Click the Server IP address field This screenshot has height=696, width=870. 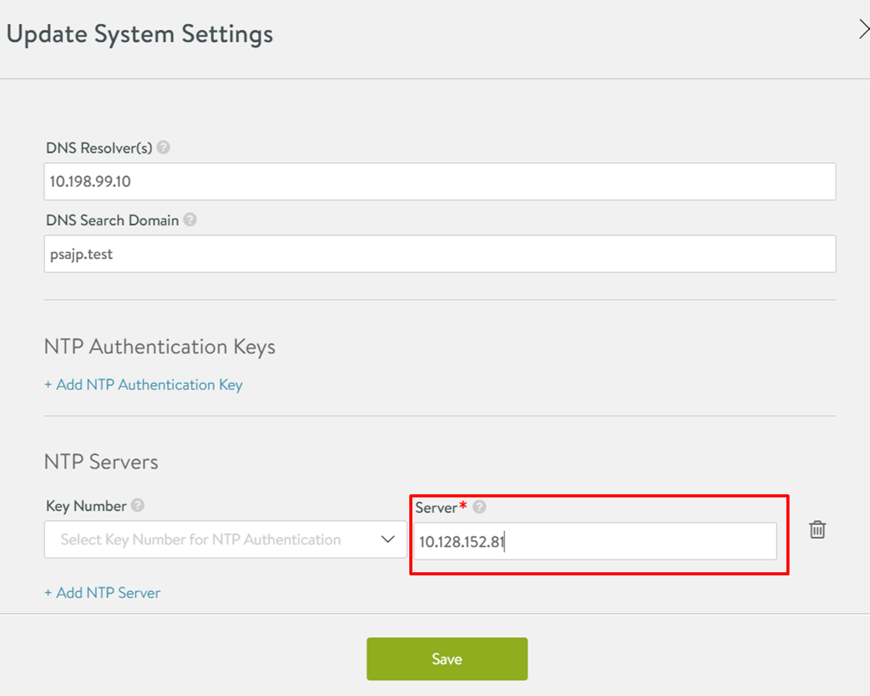[594, 541]
